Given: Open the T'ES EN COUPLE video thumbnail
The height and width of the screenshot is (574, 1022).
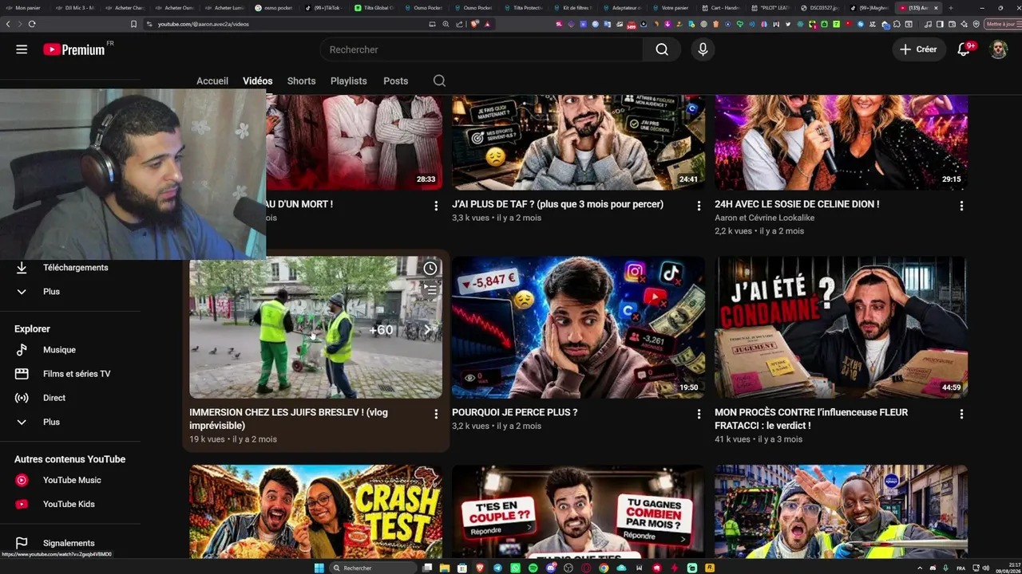Looking at the screenshot, I should click(x=578, y=511).
